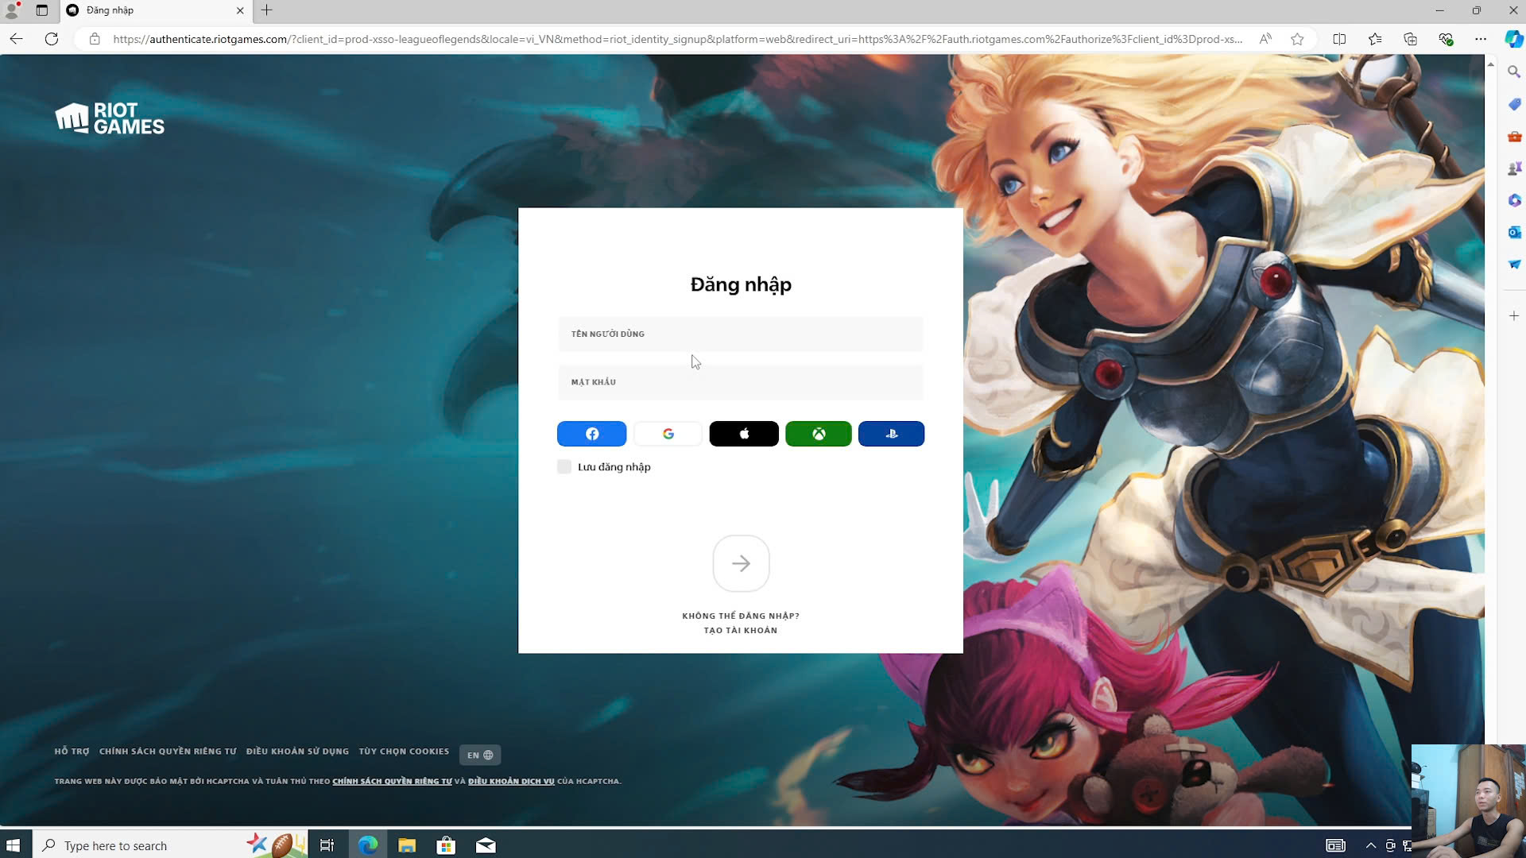Add this page to favorites star
Viewport: 1526px width, 858px height.
click(1297, 39)
